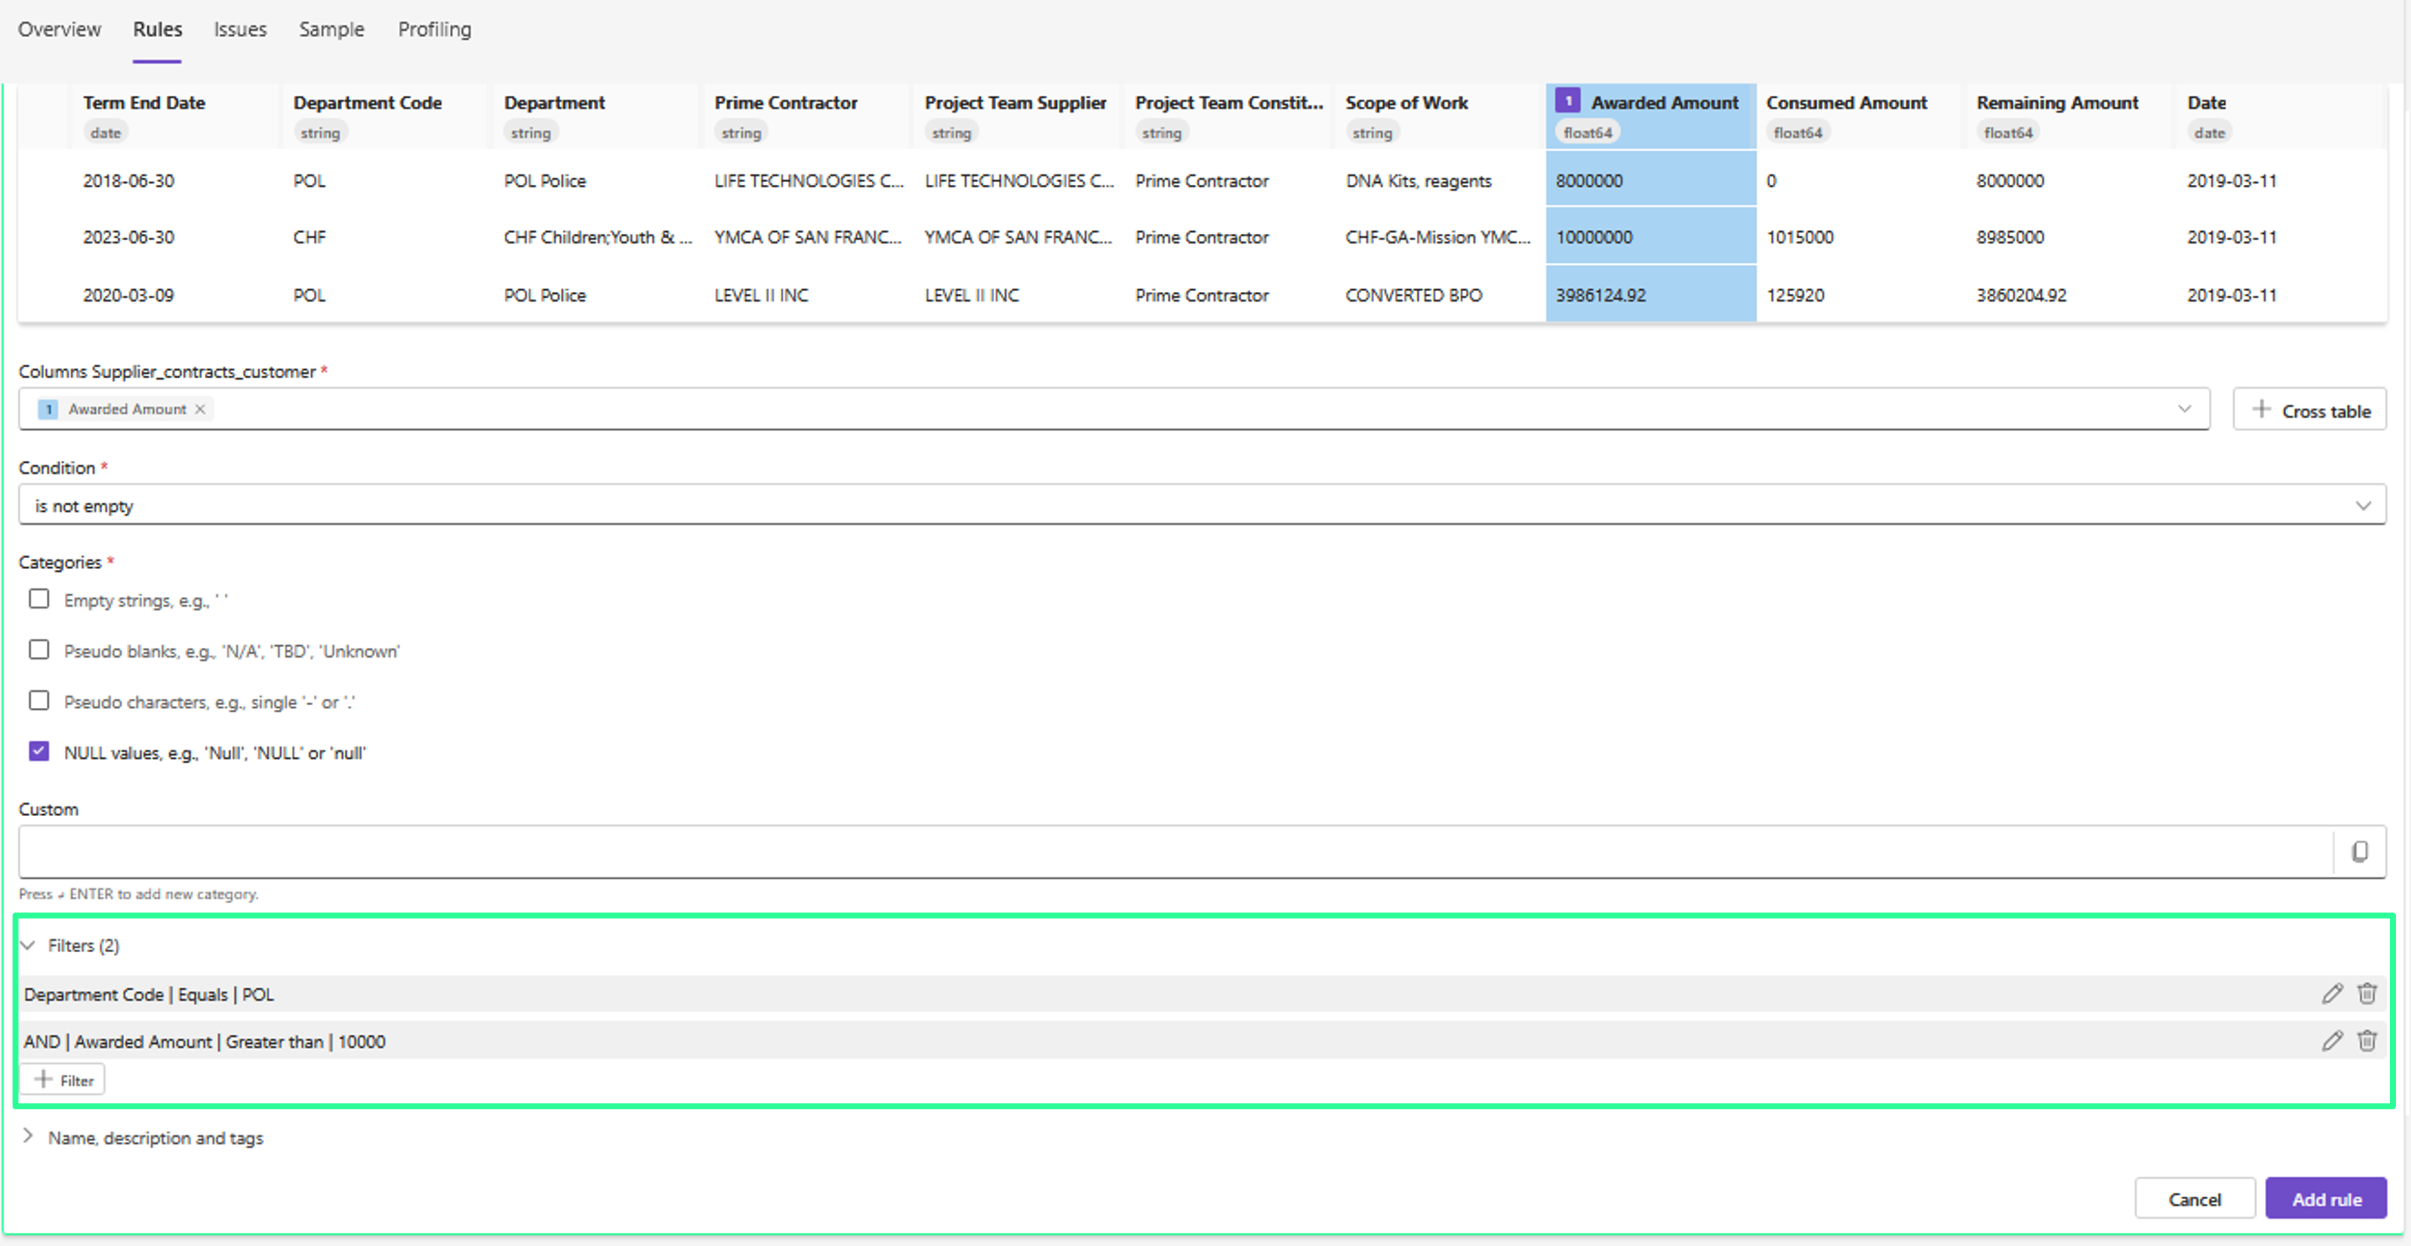Click plus icon on Cross table button
Image resolution: width=2411 pixels, height=1246 pixels.
coord(2261,409)
